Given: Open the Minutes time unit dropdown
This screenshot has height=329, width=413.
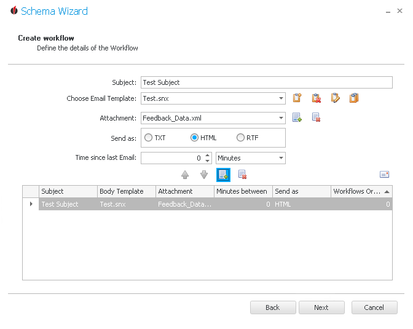Looking at the screenshot, I should coord(281,158).
